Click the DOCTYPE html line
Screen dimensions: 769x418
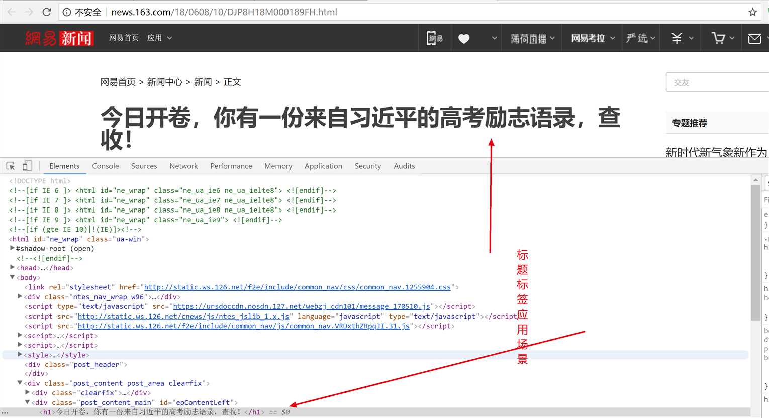[x=40, y=181]
